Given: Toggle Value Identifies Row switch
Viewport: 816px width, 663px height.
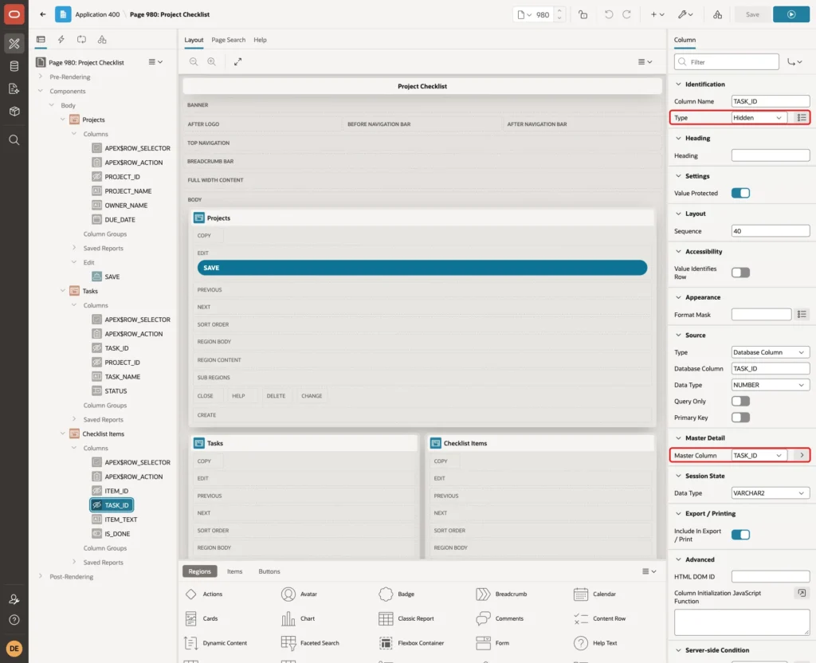Looking at the screenshot, I should tap(740, 273).
